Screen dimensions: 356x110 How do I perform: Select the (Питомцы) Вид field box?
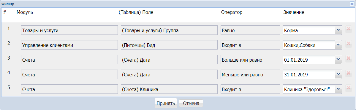[x=169, y=45]
